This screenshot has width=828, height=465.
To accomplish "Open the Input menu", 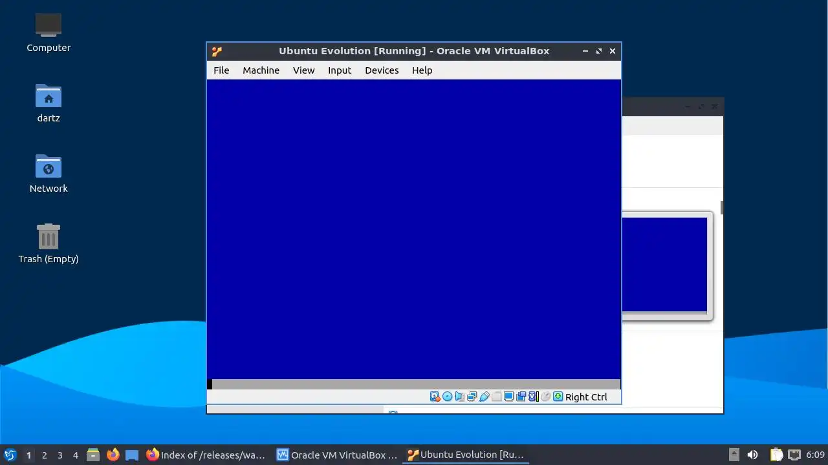I will click(x=340, y=70).
